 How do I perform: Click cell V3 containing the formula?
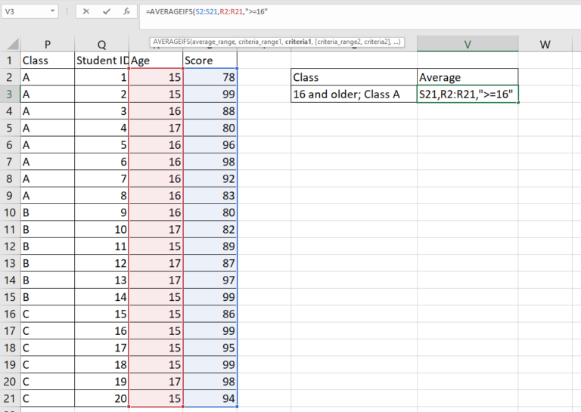click(468, 94)
